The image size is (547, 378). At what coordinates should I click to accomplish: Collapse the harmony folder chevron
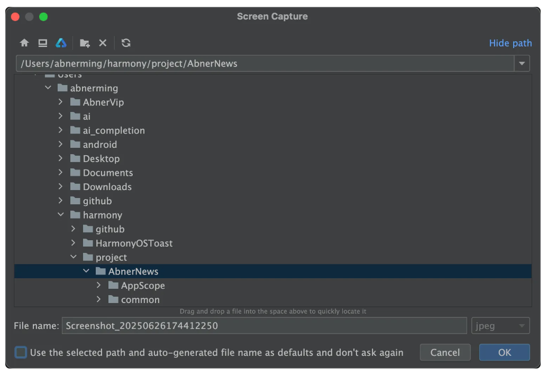click(61, 215)
